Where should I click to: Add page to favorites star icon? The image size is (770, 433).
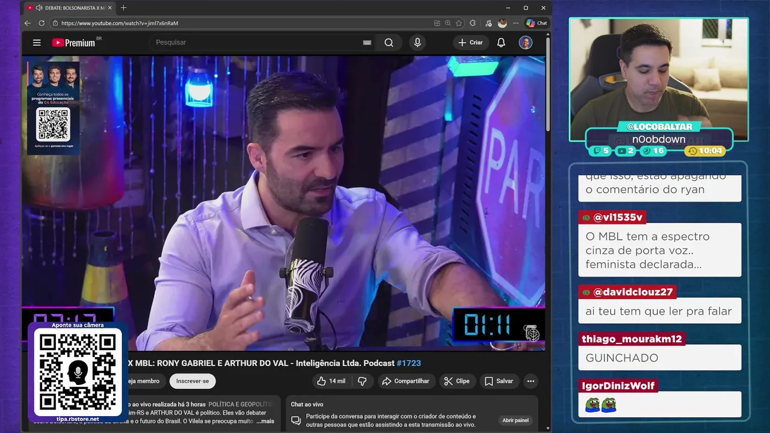(x=459, y=23)
